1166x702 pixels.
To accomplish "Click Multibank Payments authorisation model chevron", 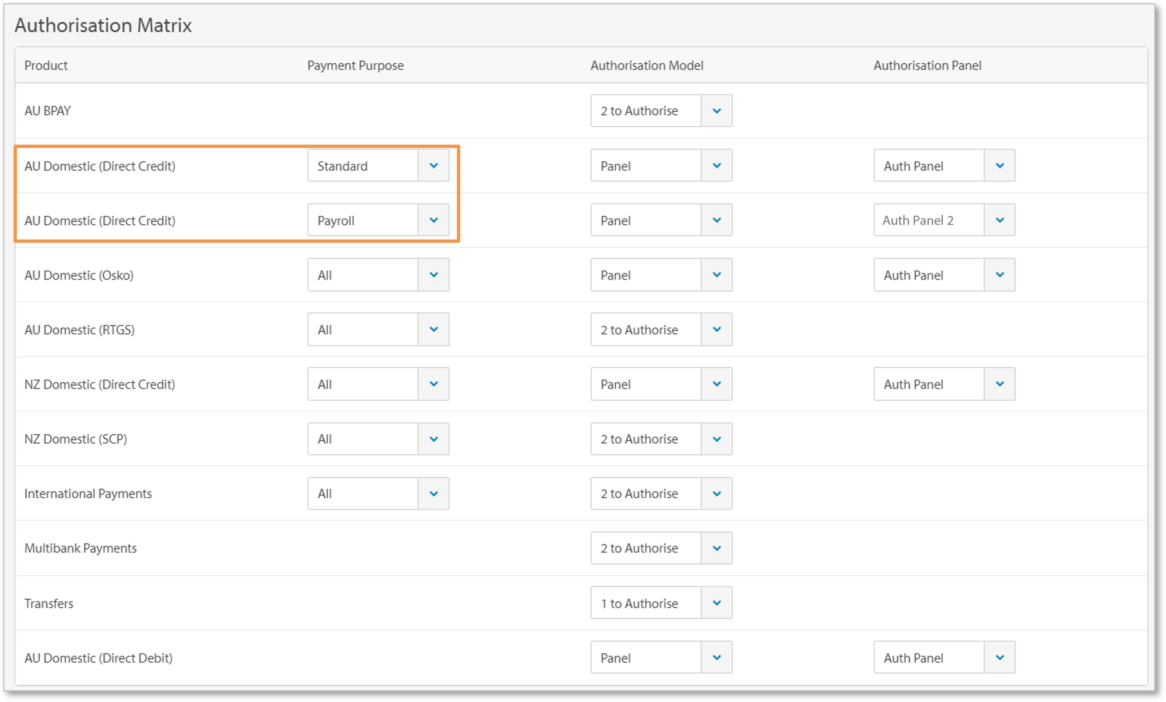I will pos(716,548).
